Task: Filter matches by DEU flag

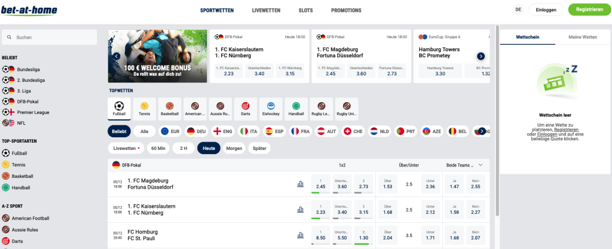Action: [x=196, y=132]
